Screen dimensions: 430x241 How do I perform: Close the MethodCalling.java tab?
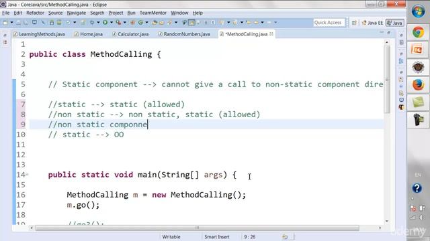coord(271,34)
